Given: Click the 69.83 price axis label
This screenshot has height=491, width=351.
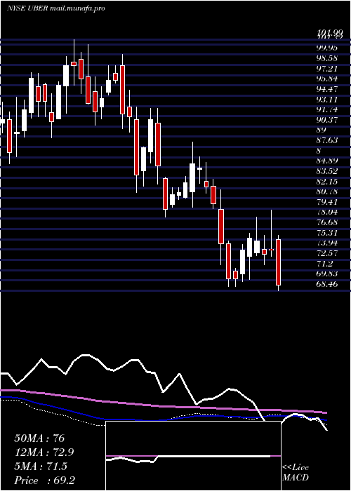Looking at the screenshot, I should click(327, 274).
